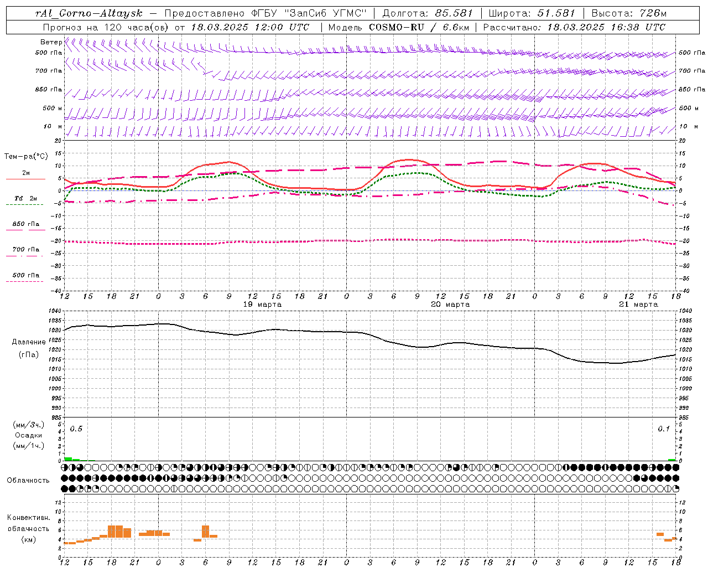Click the 21 марта date label
Viewport: 708px width, 567px height.
click(x=638, y=305)
